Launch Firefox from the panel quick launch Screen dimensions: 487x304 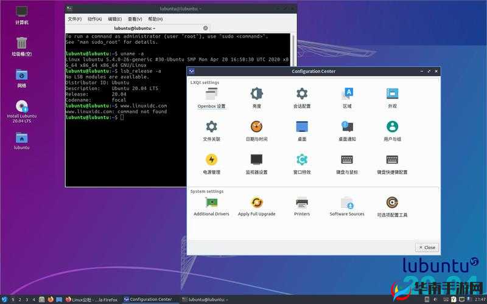click(x=51, y=300)
